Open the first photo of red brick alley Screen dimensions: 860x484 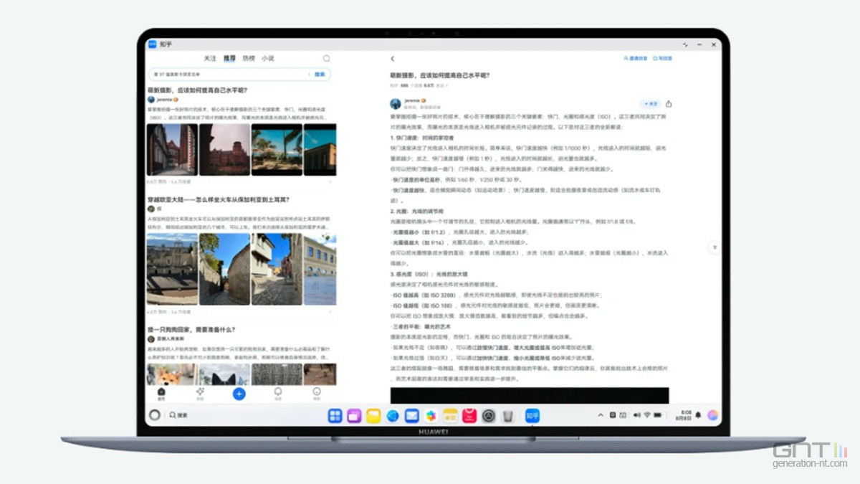point(172,149)
